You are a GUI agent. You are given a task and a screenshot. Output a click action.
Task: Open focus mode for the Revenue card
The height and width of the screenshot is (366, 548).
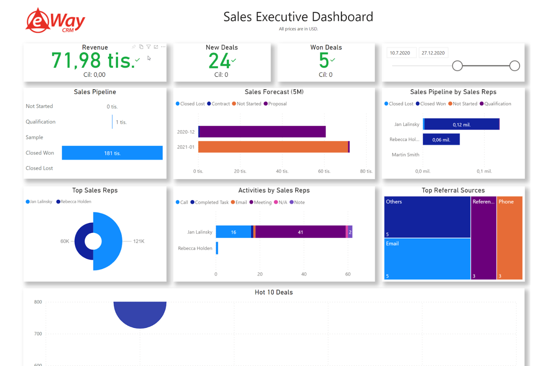tap(156, 47)
